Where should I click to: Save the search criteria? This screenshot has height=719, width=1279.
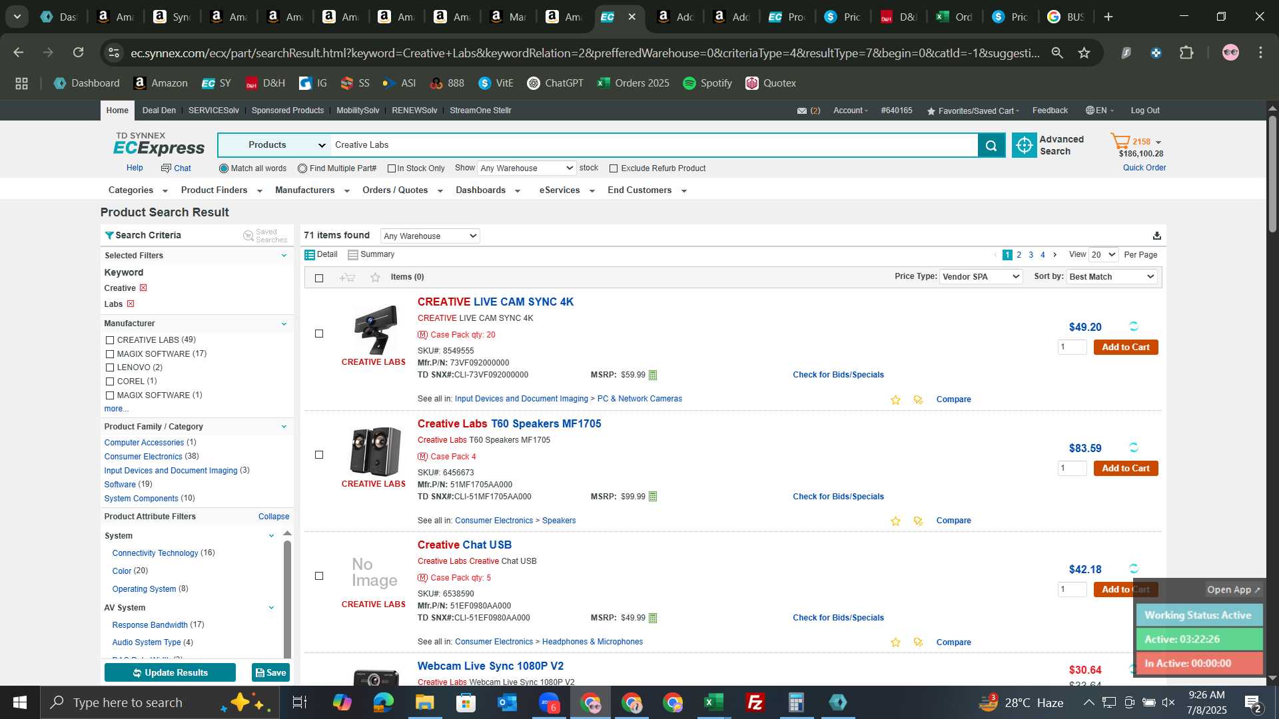click(x=270, y=672)
